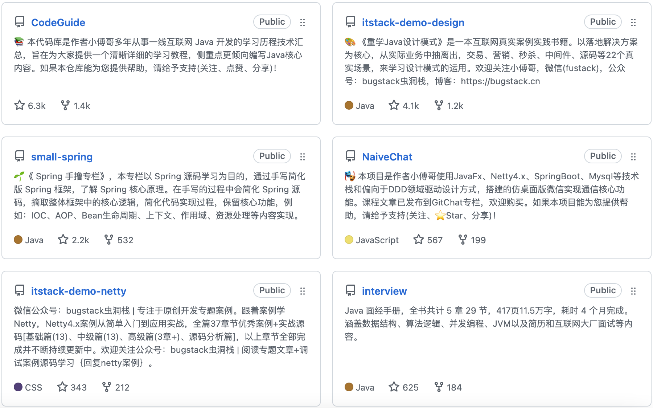Viewport: 653px width, 408px height.
Task: Click the repository book icon next to itstack-demo-netty
Action: [19, 290]
